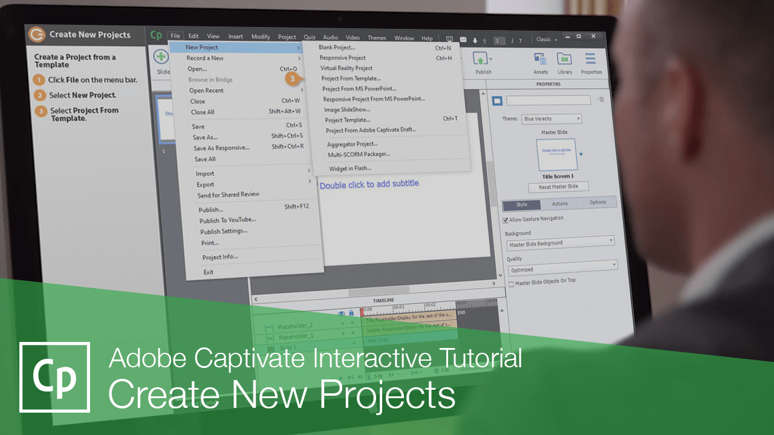Check Master Slide Objects On Top
Image resolution: width=774 pixels, height=435 pixels.
point(510,283)
